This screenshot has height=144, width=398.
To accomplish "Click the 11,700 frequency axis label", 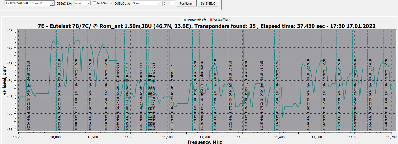I will 392,137.
